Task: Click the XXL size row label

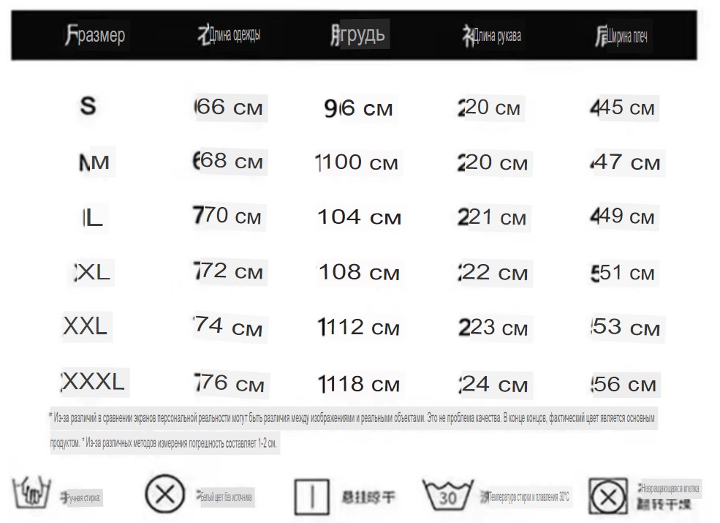Action: click(x=86, y=326)
